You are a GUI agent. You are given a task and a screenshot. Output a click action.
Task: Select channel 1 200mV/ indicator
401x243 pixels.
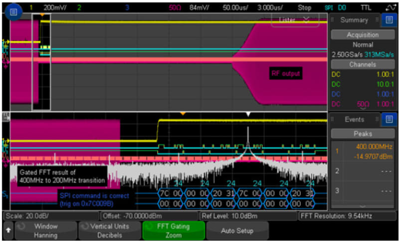coord(48,7)
